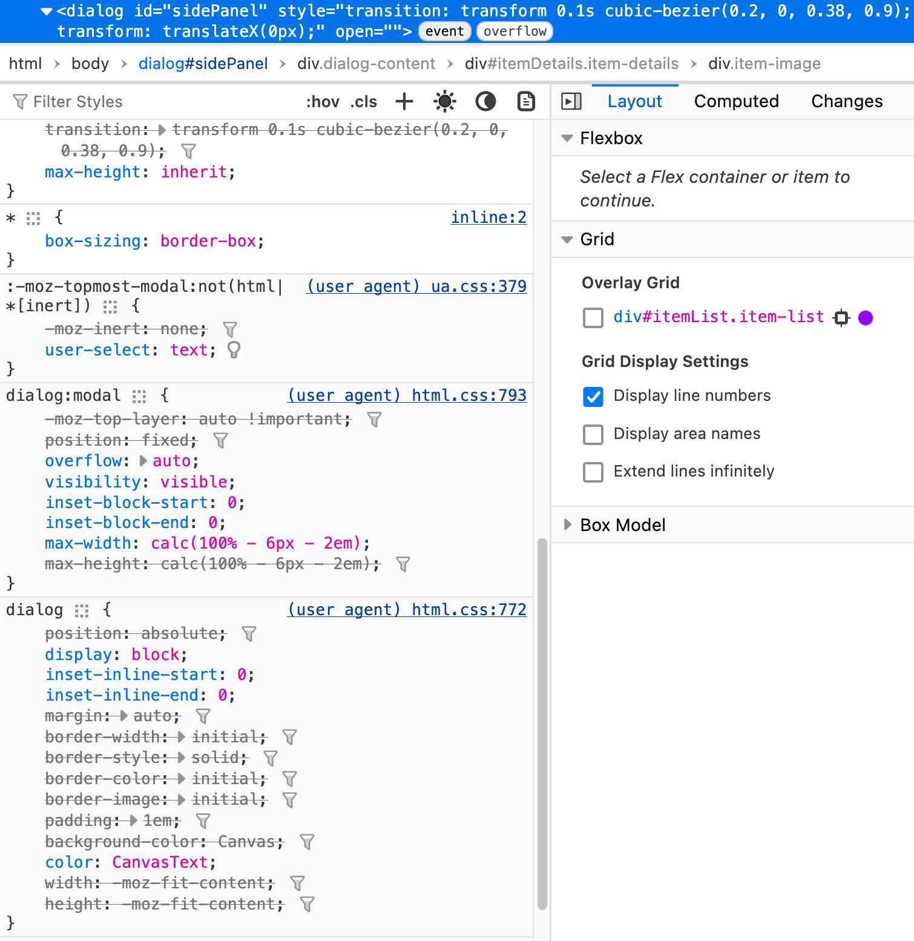
Task: Expand transition shorthand value arrow
Action: coord(162,130)
